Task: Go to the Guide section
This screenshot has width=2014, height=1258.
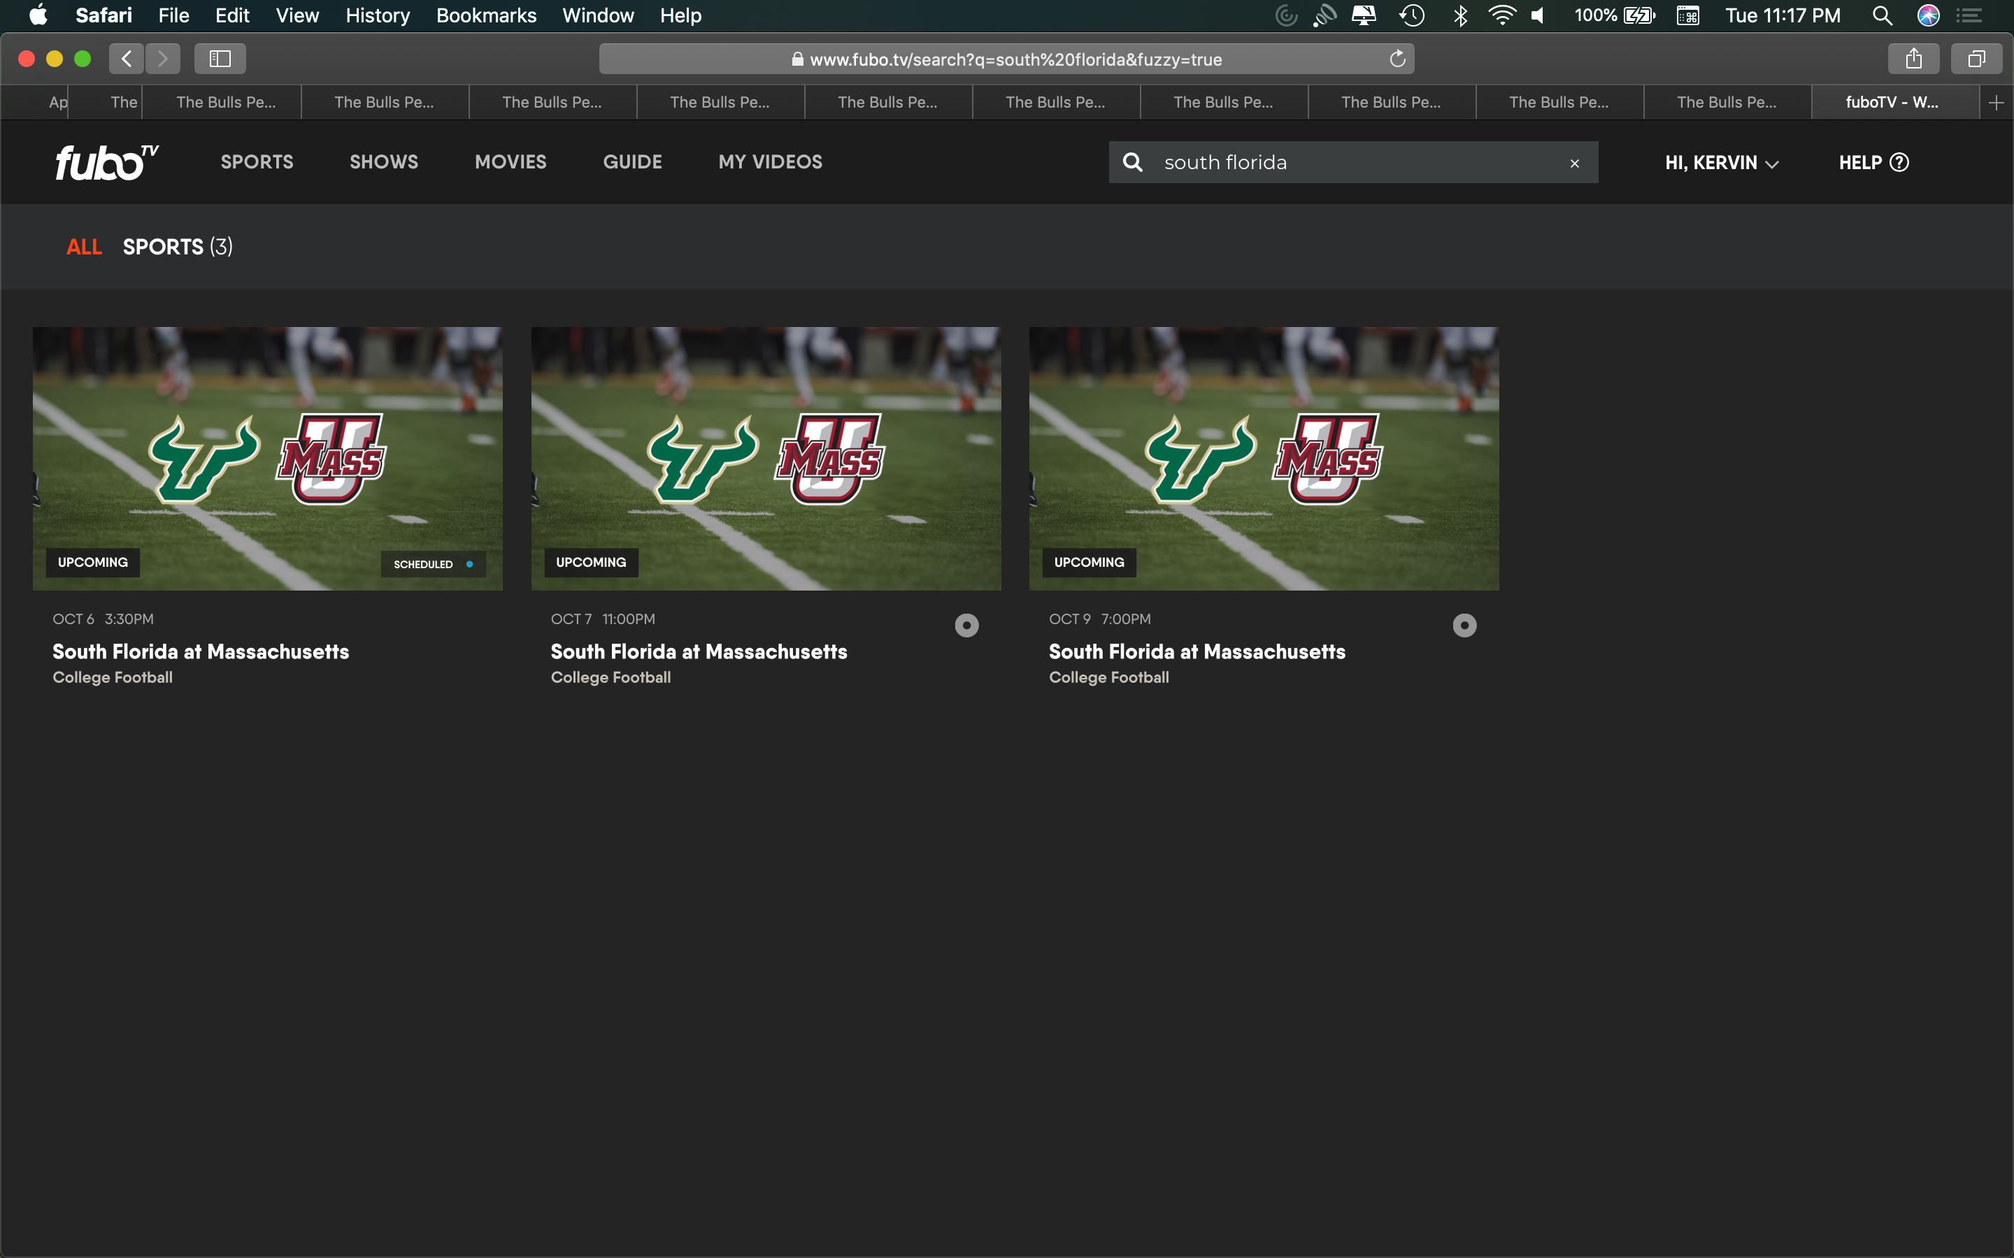Action: pos(632,162)
